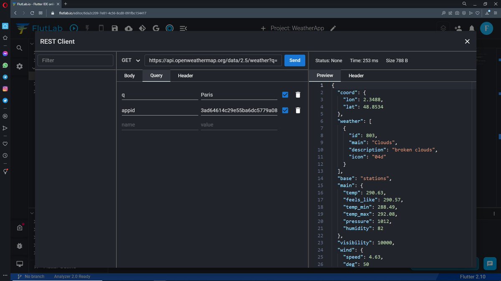Edit project name with pencil icon
Image resolution: width=501 pixels, height=281 pixels.
(333, 28)
